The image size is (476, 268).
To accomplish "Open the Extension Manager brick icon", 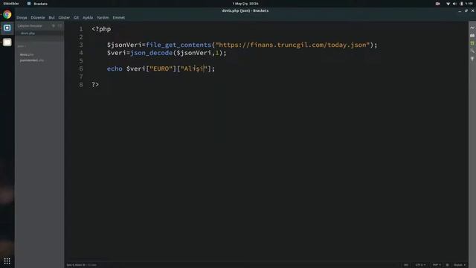I will pyautogui.click(x=472, y=36).
